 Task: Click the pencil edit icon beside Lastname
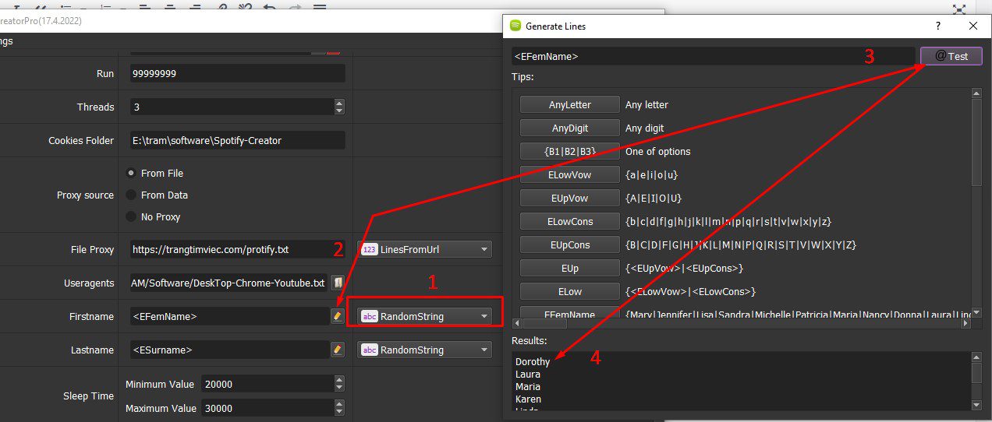(338, 350)
